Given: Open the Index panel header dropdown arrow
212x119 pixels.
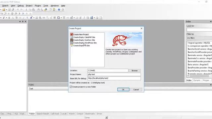Looking at the screenshot, I should point(211,21).
